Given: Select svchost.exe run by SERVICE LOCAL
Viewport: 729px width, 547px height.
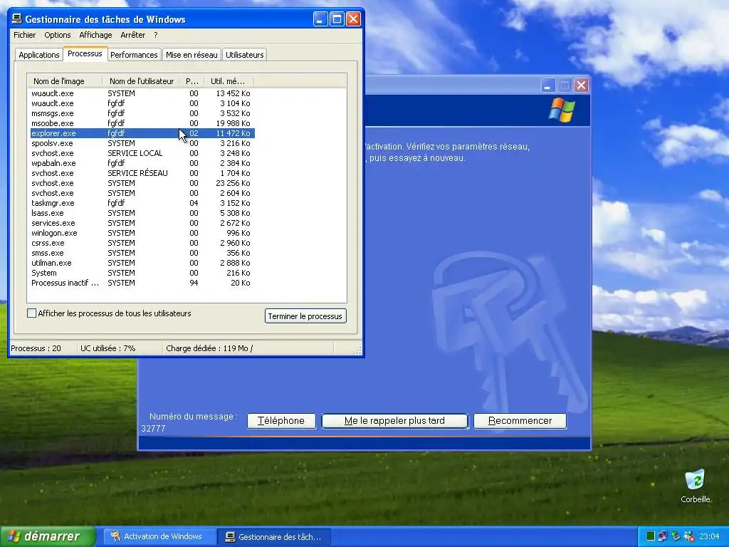Looking at the screenshot, I should tap(141, 153).
